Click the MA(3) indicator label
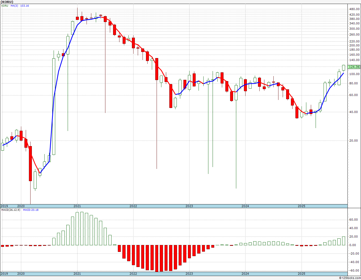The width and height of the screenshot is (361, 280). click(x=14, y=6)
